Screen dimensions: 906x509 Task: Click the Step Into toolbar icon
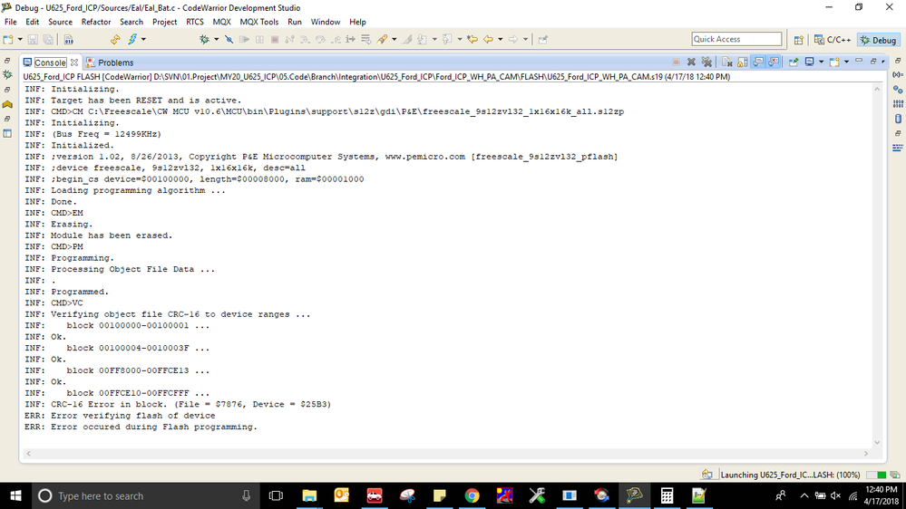tap(305, 39)
